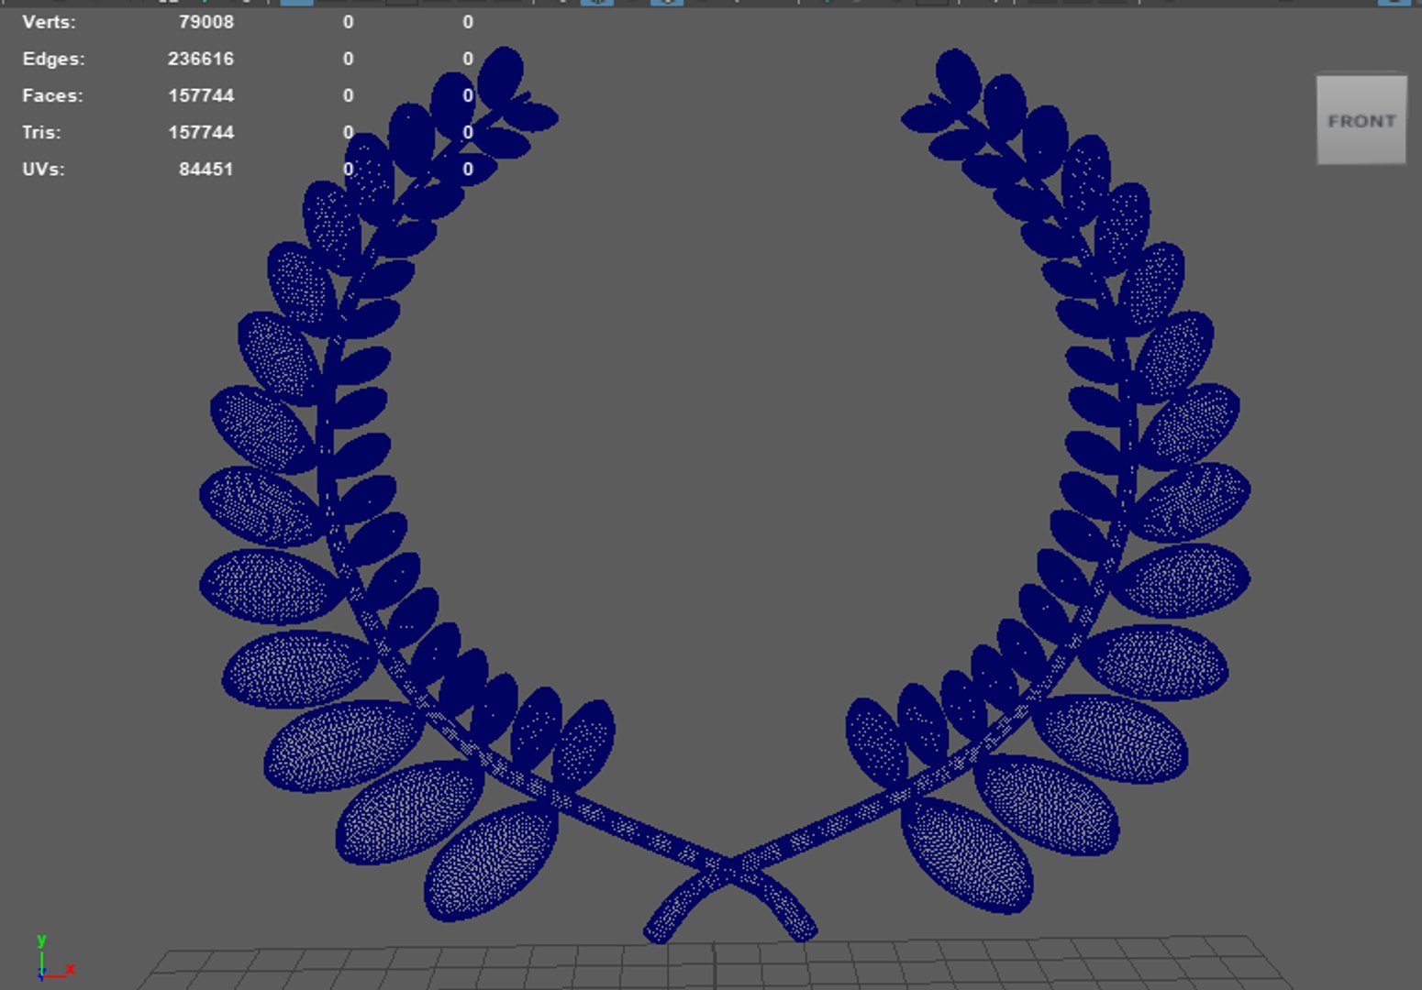Viewport: 1422px width, 990px height.
Task: Click the Edges count value 236616
Action: point(200,59)
